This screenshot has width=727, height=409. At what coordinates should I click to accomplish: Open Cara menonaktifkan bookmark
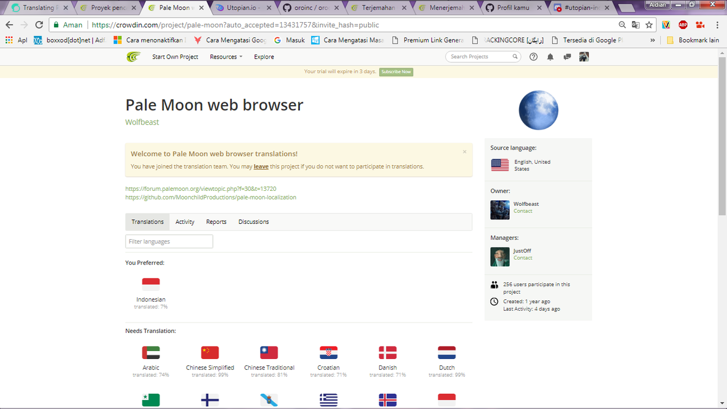click(150, 40)
